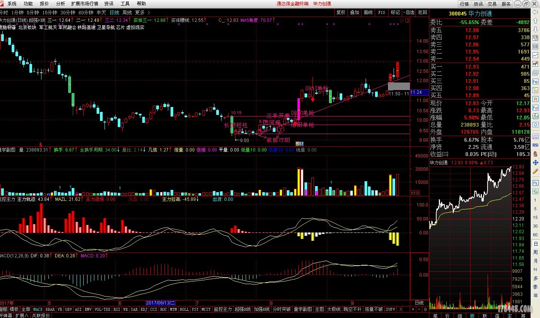Click the up arrow icon in right sidebar
540x318 pixels.
[535, 21]
